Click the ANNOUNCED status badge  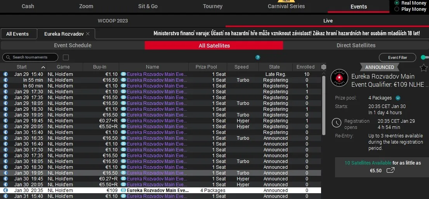click(379, 67)
